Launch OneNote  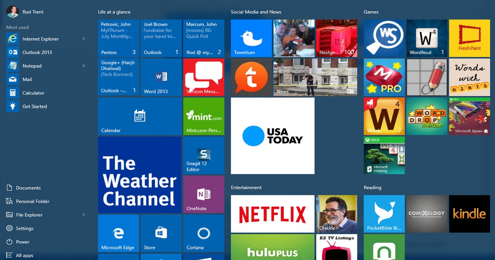(203, 194)
